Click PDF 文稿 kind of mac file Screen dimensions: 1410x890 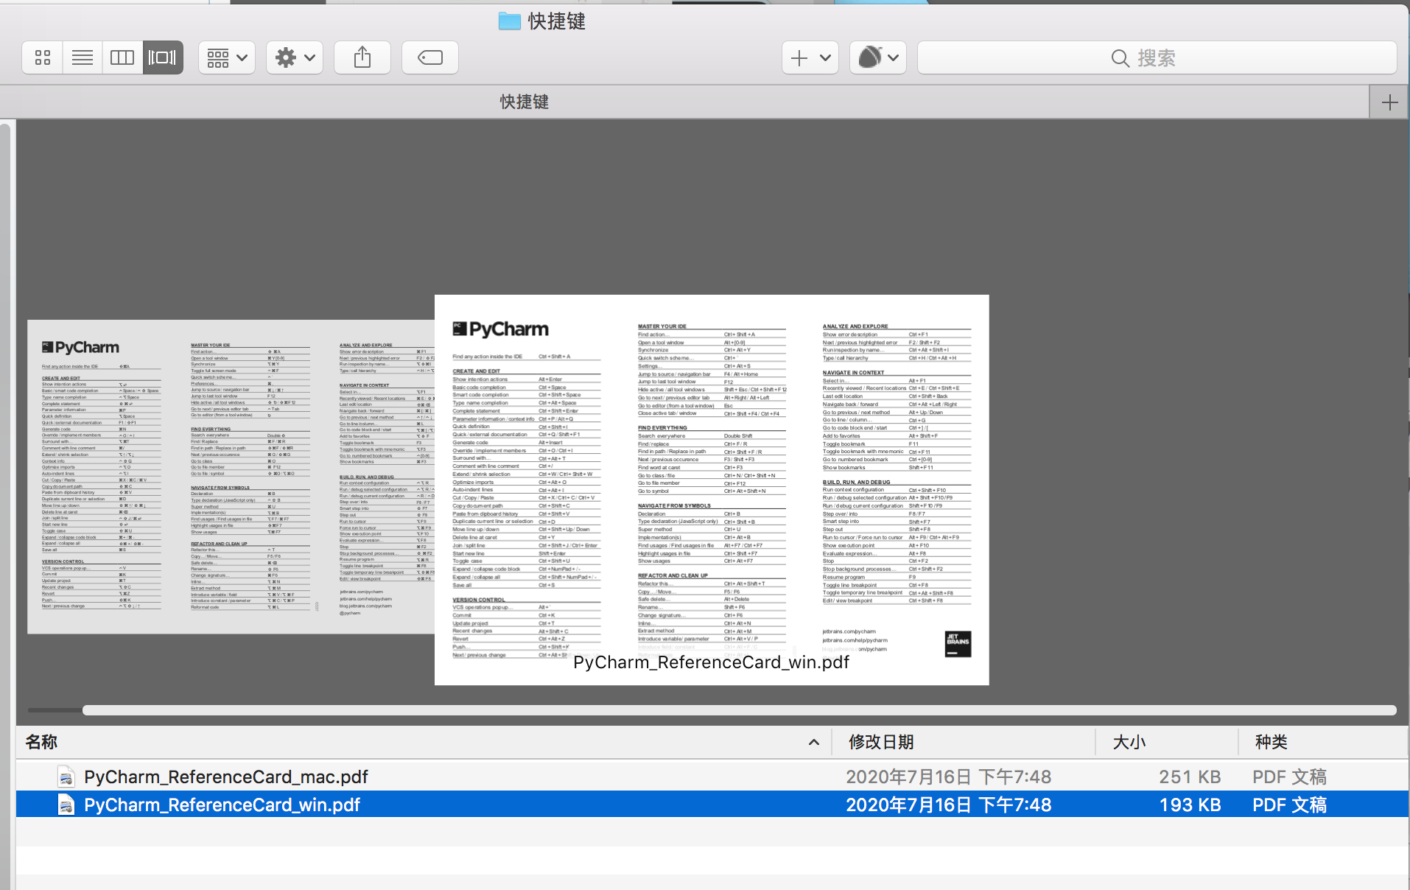point(1290,777)
